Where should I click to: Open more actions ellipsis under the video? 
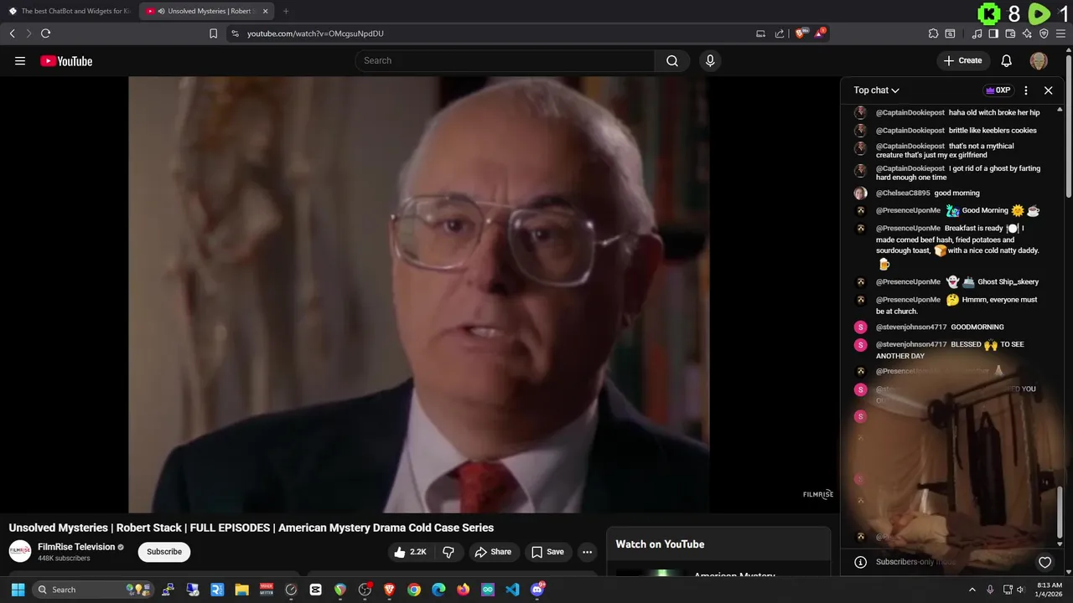(588, 552)
